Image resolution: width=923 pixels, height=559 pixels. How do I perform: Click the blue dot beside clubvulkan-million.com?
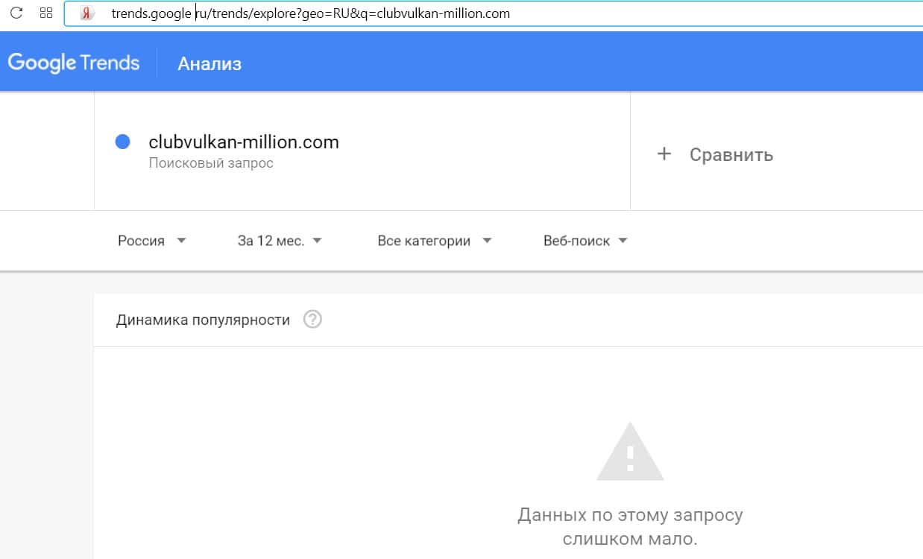[x=123, y=142]
